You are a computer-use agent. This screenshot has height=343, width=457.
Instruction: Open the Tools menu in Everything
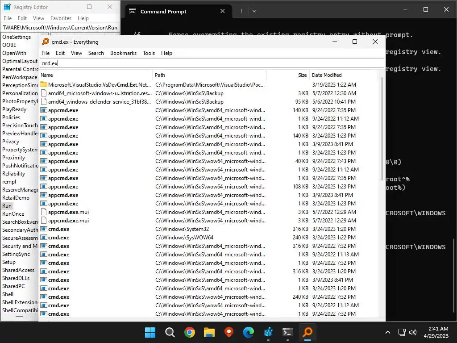pos(149,53)
